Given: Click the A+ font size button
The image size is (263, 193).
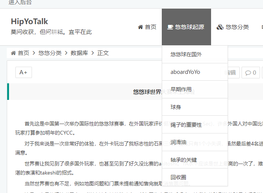Looking at the screenshot, I should [24, 72].
